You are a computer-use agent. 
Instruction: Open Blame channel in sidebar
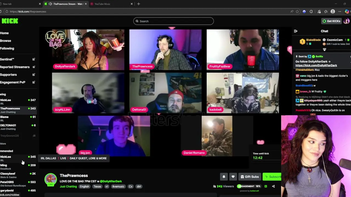pyautogui.click(x=18, y=118)
